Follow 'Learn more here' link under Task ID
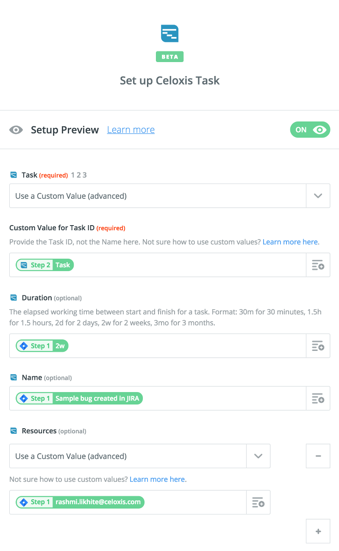339x551 pixels. tap(291, 242)
